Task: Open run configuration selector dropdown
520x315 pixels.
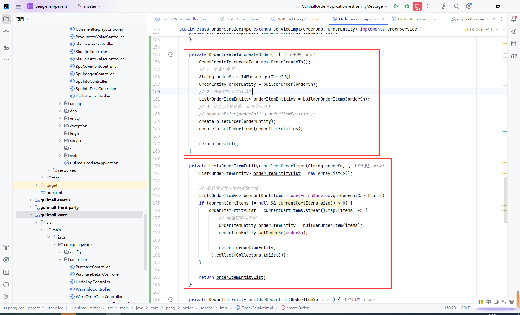Action: coord(341,6)
